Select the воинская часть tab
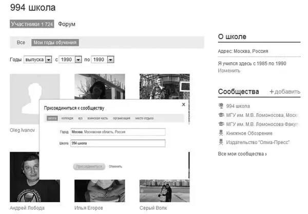The width and height of the screenshot is (308, 214). click(x=98, y=118)
